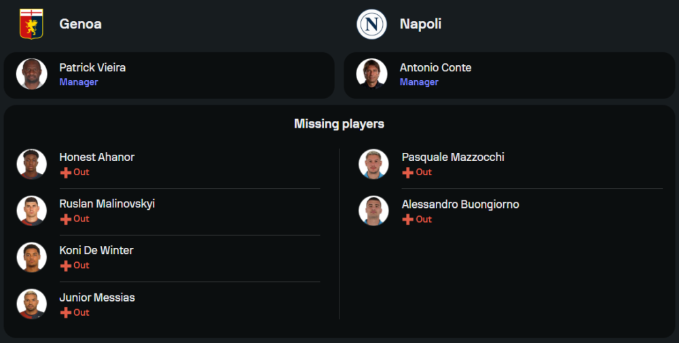Click Alessandro Buongiorno's player avatar
Image resolution: width=679 pixels, height=343 pixels.
(x=374, y=211)
